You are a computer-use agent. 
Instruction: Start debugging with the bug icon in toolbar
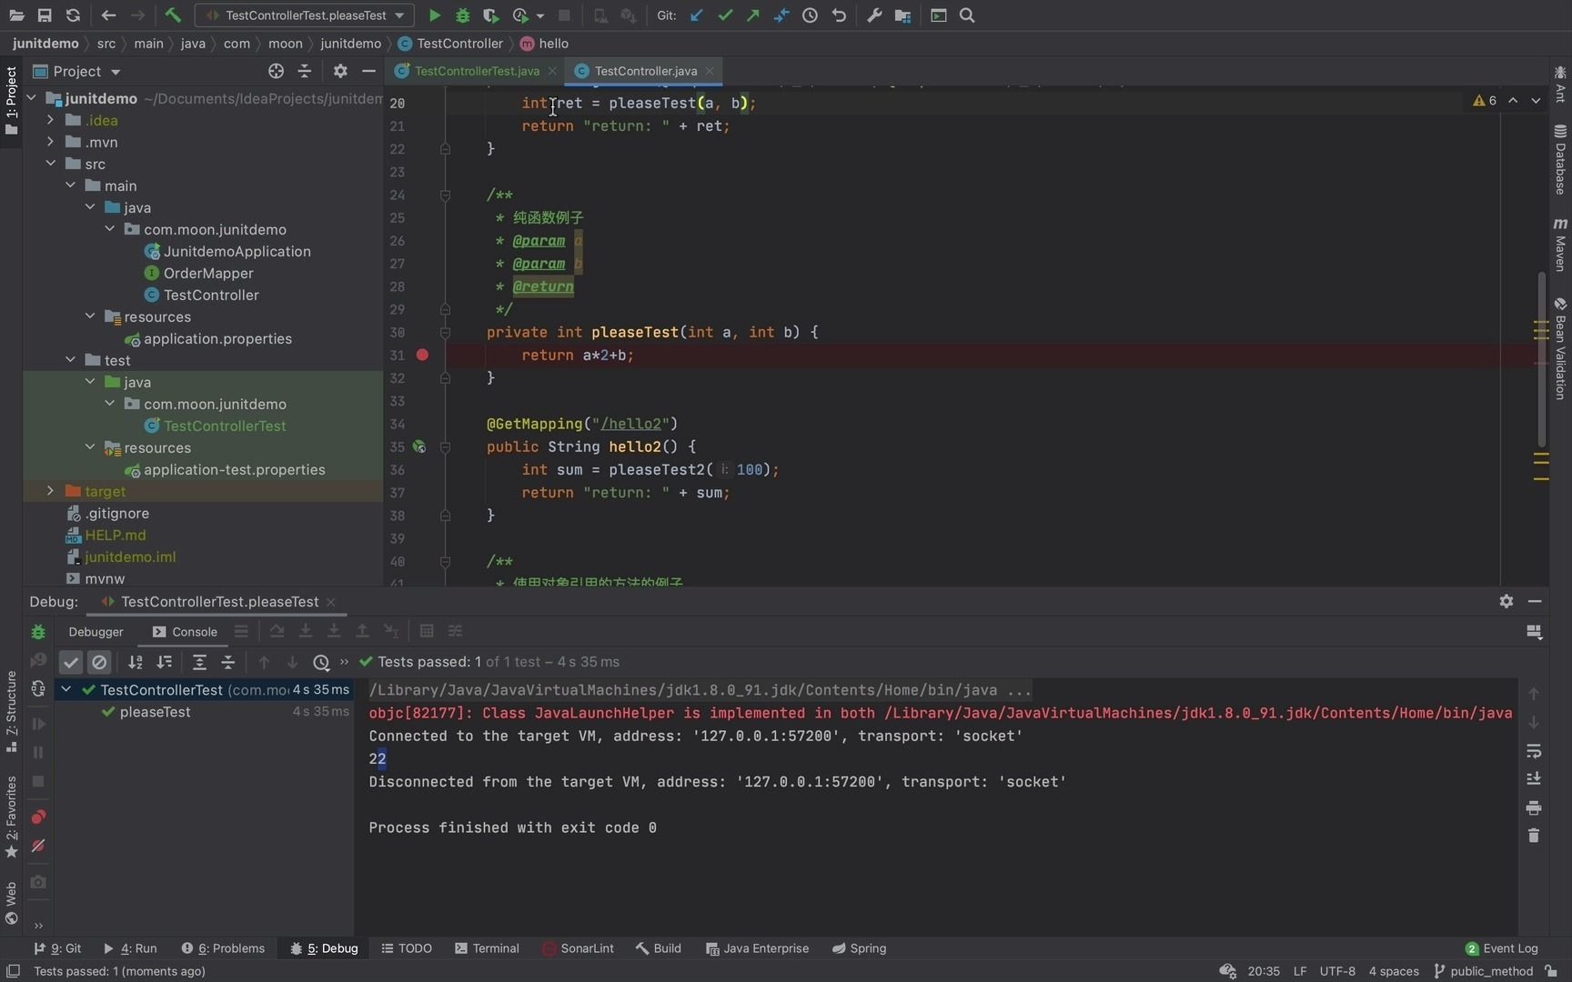[463, 15]
